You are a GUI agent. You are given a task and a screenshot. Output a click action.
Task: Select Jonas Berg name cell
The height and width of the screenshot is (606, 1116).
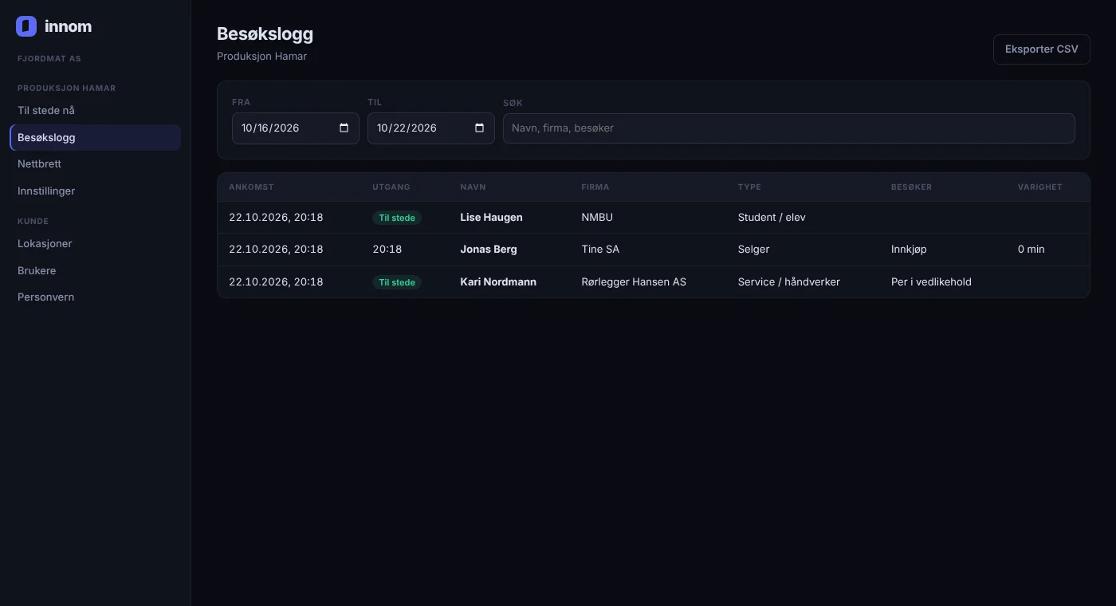pos(489,250)
